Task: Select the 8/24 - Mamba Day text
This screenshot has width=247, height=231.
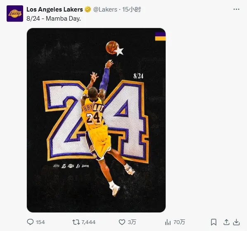Action: click(54, 19)
